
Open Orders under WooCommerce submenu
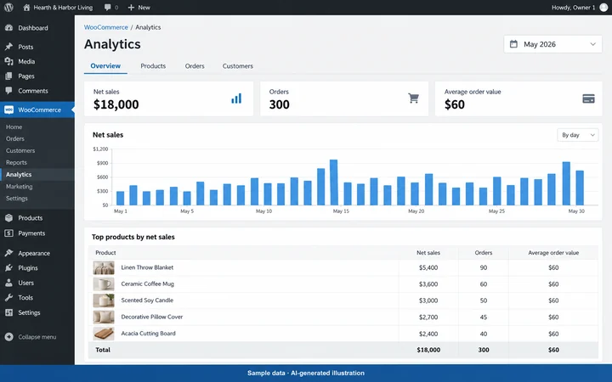click(x=14, y=138)
